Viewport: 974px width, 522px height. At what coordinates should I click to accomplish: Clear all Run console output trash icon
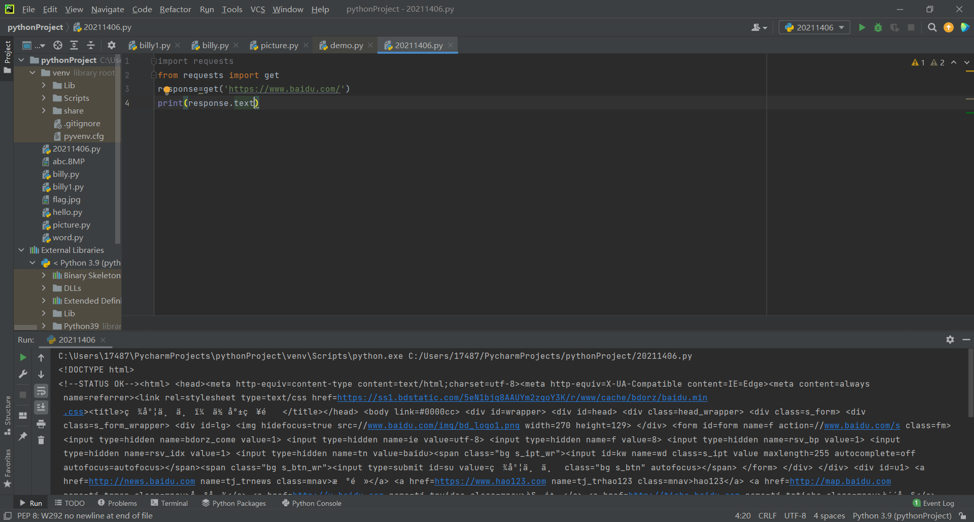click(x=41, y=440)
